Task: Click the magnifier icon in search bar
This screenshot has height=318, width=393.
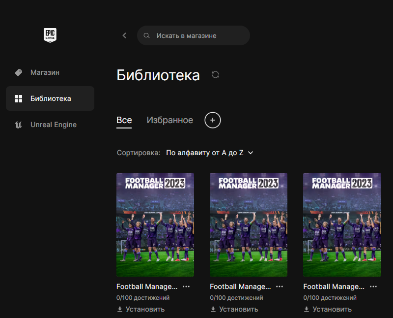Action: pos(146,36)
